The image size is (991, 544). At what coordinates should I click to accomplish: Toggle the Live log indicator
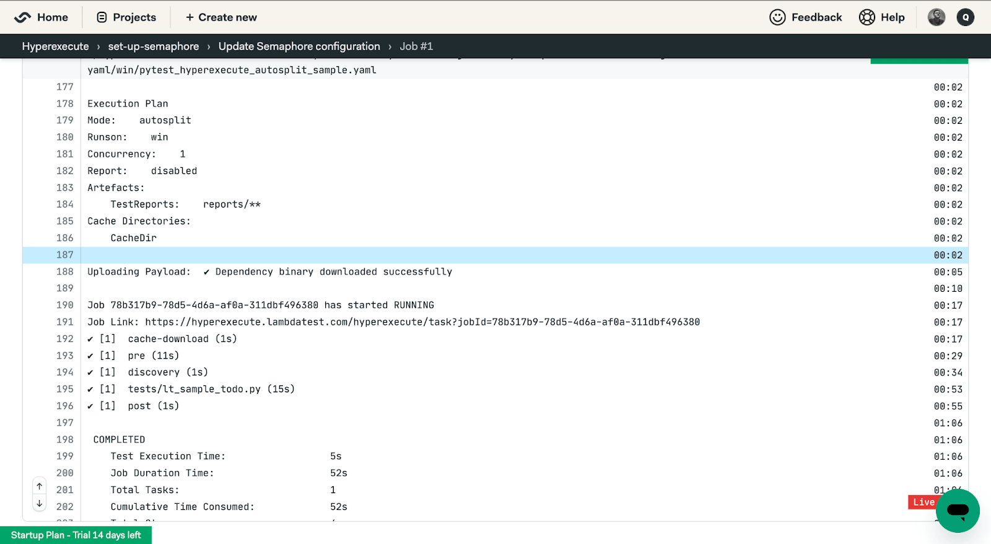(923, 502)
